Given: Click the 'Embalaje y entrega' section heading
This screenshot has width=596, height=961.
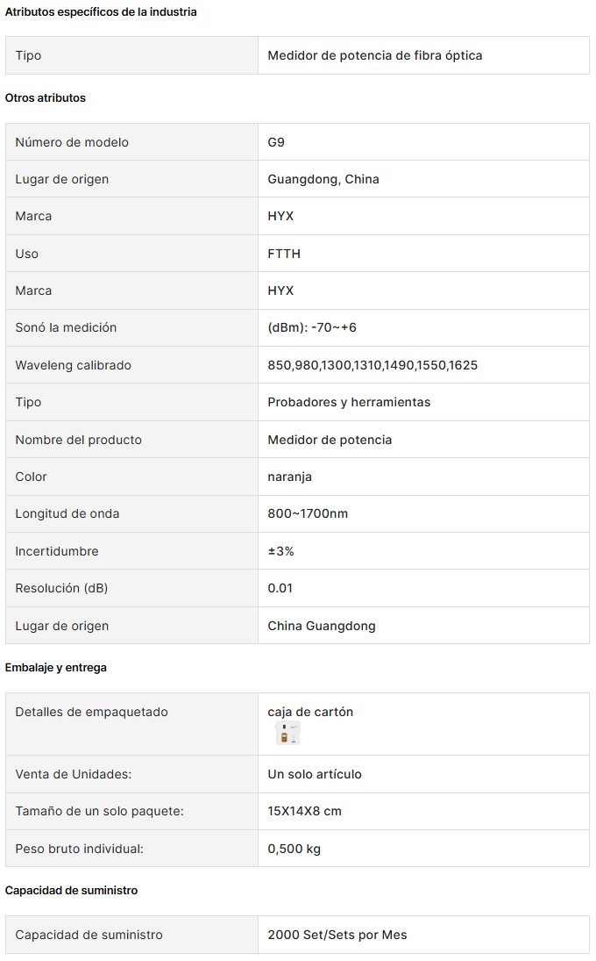Looking at the screenshot, I should pyautogui.click(x=56, y=667).
